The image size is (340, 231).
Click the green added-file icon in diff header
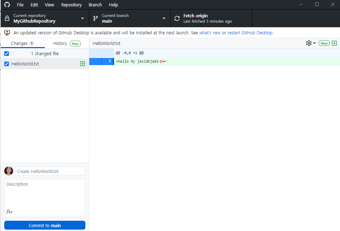pos(334,43)
